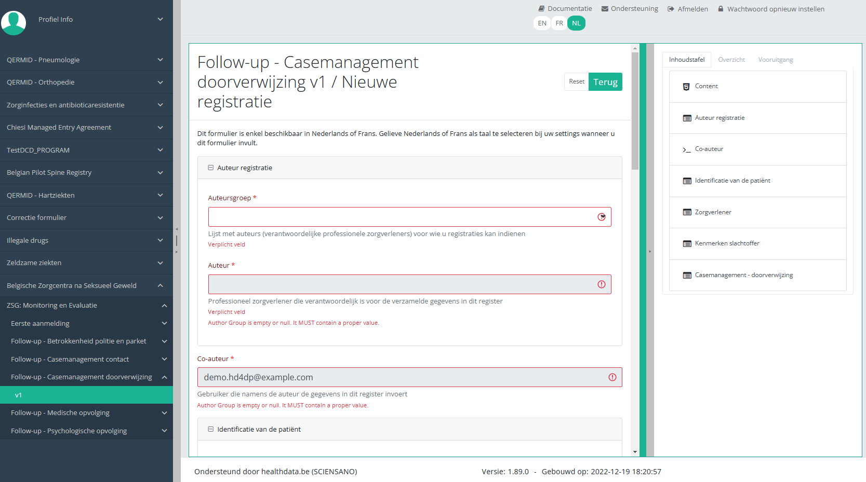Click the lock icon for Wachtwoord opnieuw instellen
The width and height of the screenshot is (866, 482).
coord(721,9)
